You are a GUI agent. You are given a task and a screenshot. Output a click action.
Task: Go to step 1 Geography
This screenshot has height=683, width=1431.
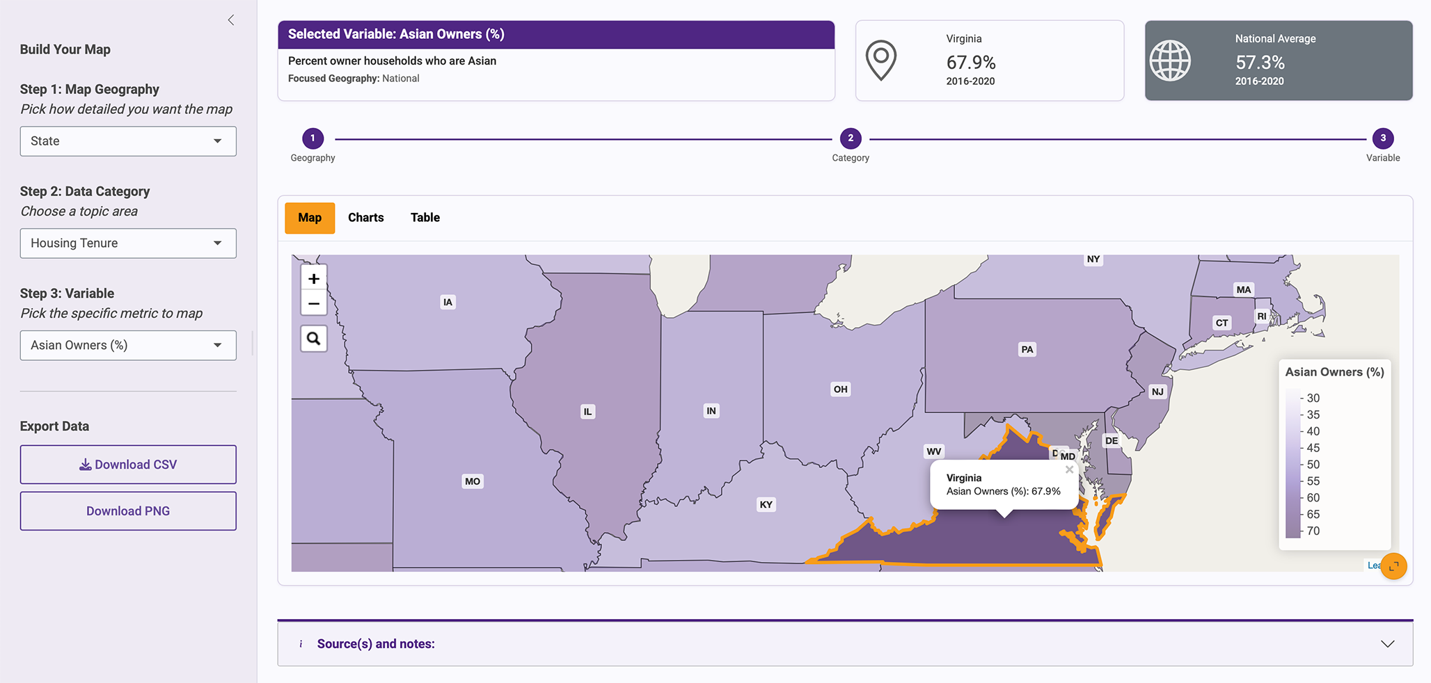coord(313,138)
